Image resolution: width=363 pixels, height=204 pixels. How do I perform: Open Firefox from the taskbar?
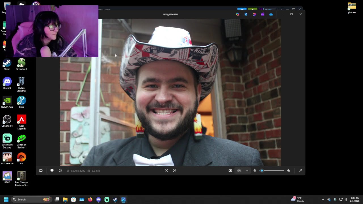pyautogui.click(x=90, y=199)
